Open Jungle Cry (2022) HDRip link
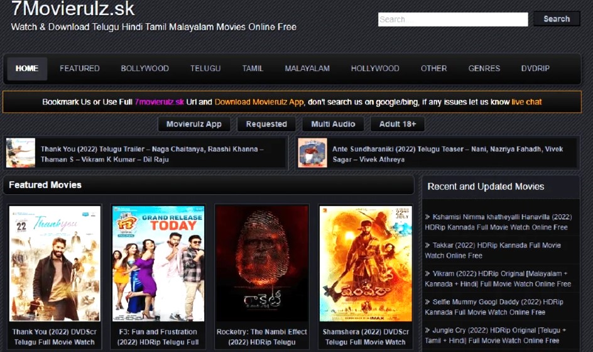 (x=496, y=336)
